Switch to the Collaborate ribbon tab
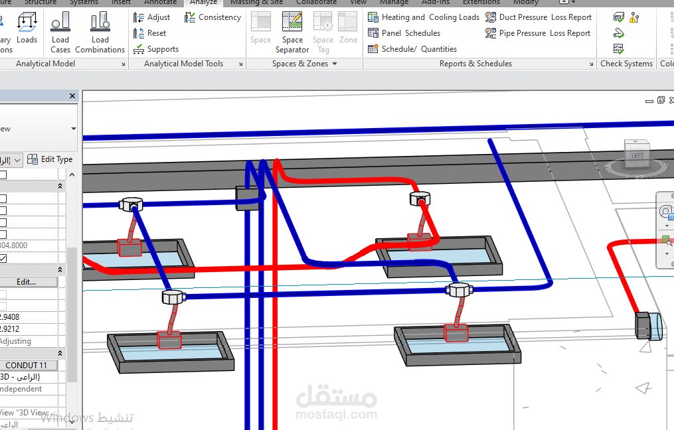This screenshot has width=674, height=430. [x=316, y=3]
